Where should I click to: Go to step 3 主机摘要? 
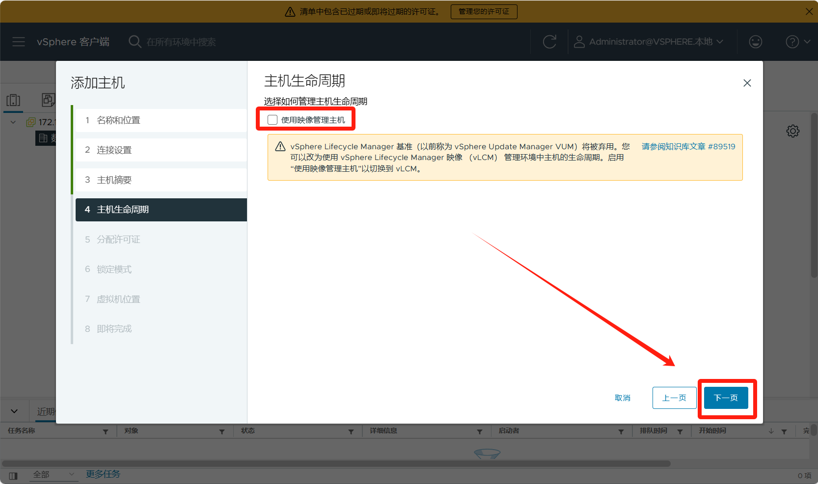click(114, 180)
